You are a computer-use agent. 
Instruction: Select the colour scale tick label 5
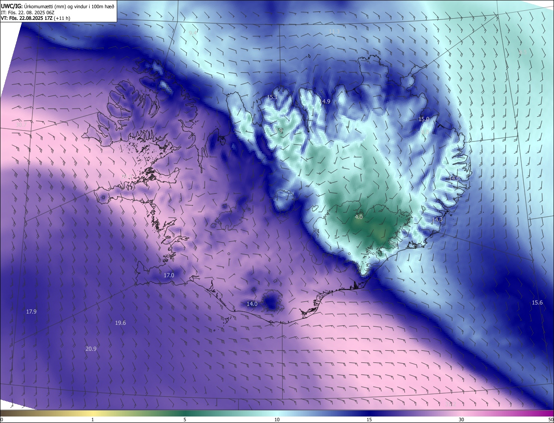[185, 420]
